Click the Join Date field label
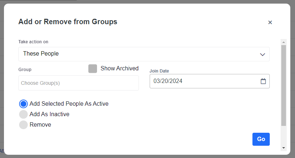This screenshot has width=295, height=158. tap(159, 71)
